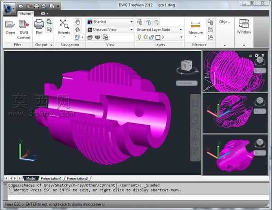Click the Plot button
Screen dimensions: 272x210
tap(39, 27)
